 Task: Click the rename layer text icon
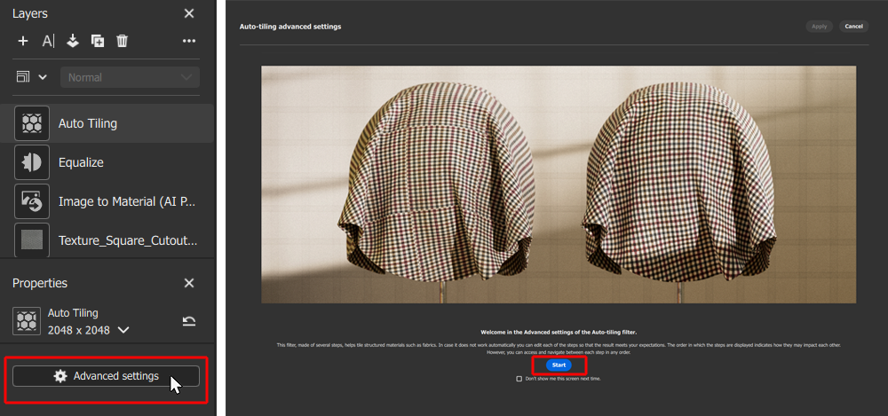(x=48, y=41)
